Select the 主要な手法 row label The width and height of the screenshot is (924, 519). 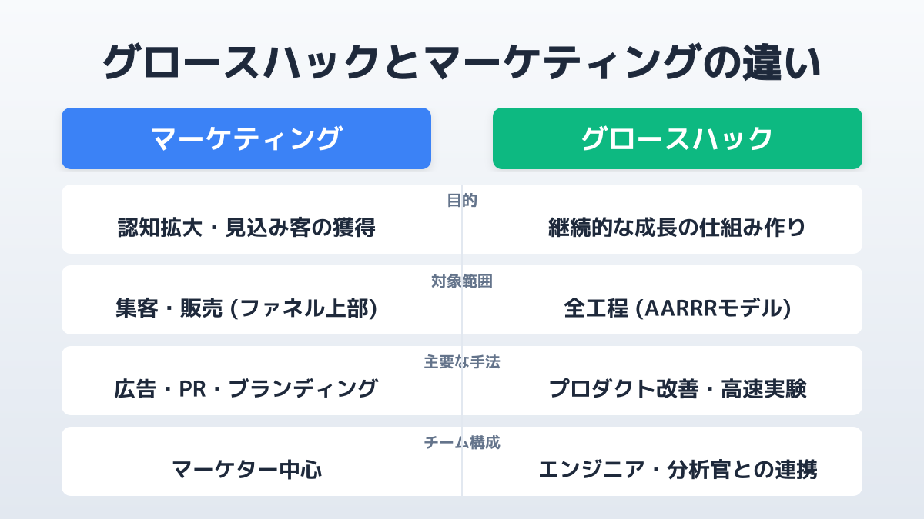(x=462, y=361)
